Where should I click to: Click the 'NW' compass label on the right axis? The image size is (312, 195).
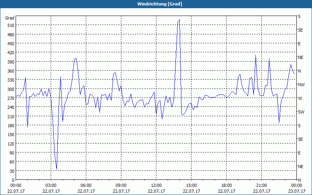pyautogui.click(x=301, y=85)
